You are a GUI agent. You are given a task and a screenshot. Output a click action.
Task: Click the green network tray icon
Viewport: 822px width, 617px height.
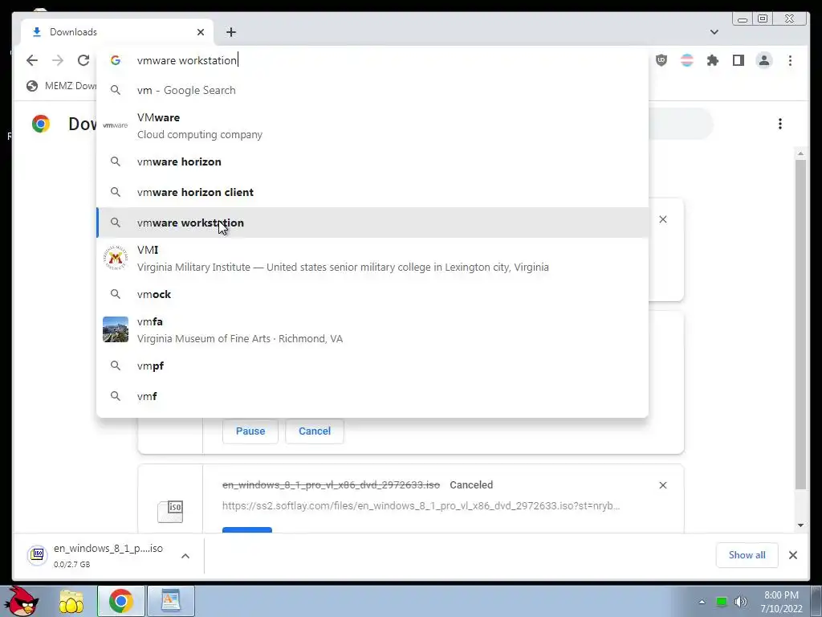tap(722, 602)
